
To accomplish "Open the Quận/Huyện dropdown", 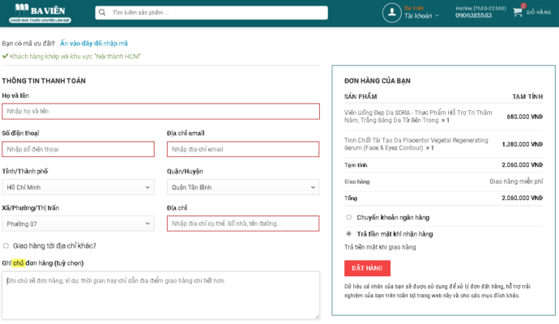I will (x=243, y=187).
